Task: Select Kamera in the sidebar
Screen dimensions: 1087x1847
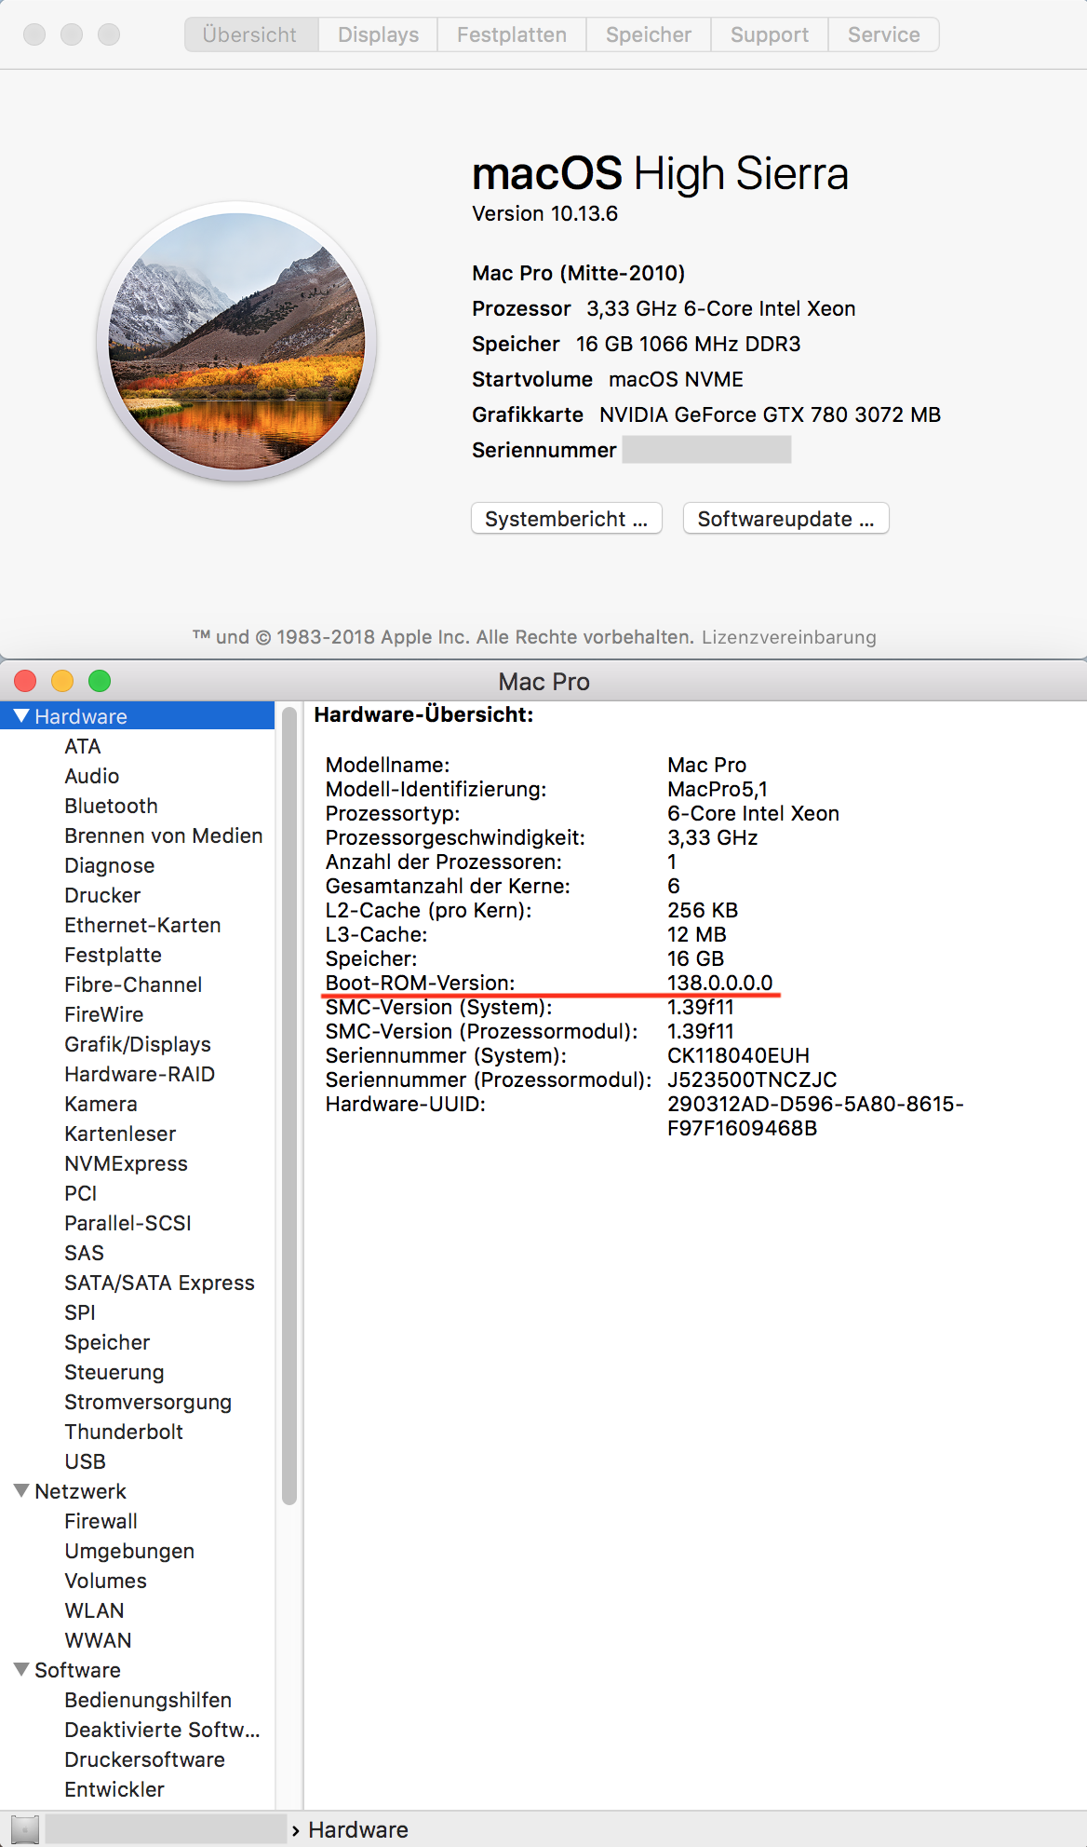Action: click(101, 1104)
